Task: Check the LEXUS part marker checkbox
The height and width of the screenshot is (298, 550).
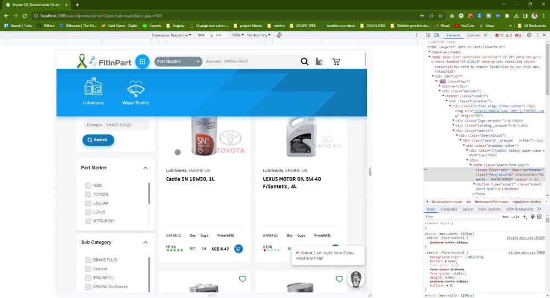Action: [x=88, y=212]
